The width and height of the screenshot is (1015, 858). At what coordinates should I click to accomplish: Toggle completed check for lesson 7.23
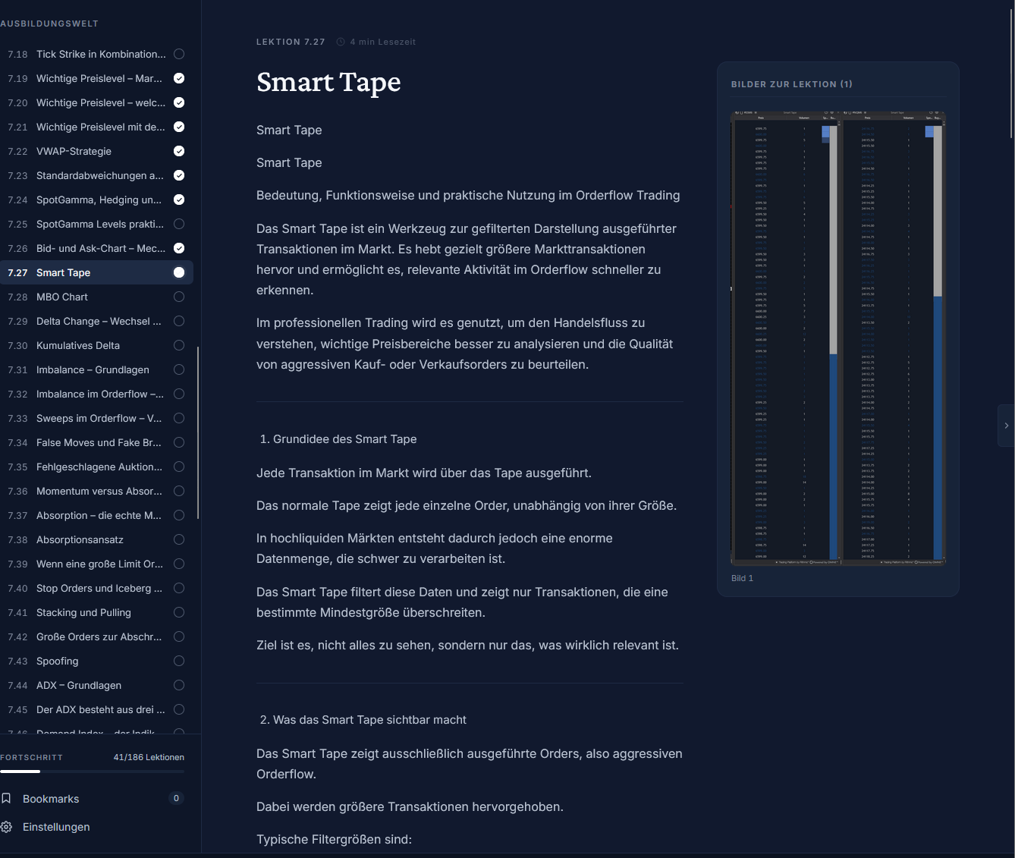pyautogui.click(x=179, y=175)
